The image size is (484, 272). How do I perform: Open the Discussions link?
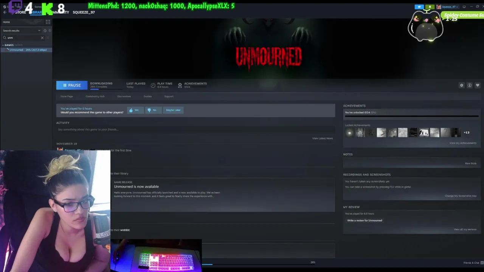(x=124, y=96)
